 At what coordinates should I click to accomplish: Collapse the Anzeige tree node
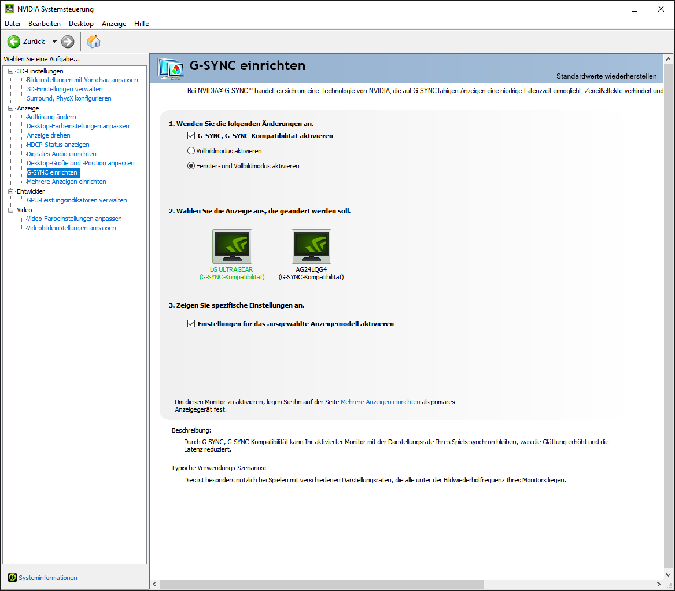(x=11, y=109)
